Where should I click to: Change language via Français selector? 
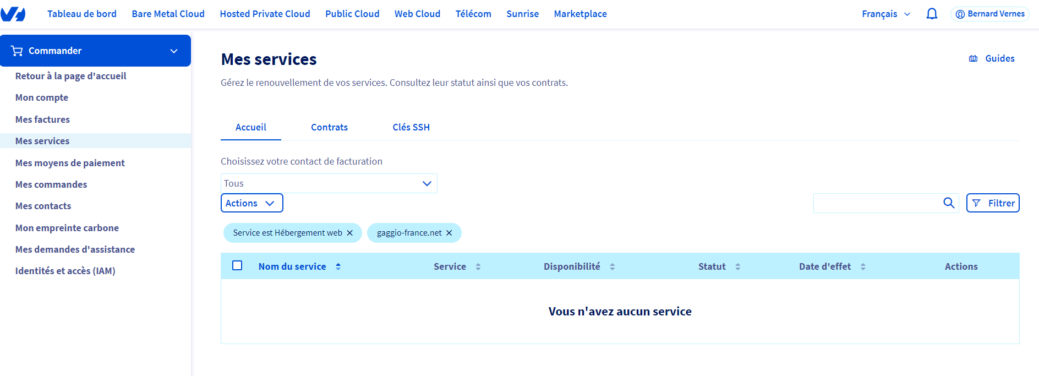[885, 14]
